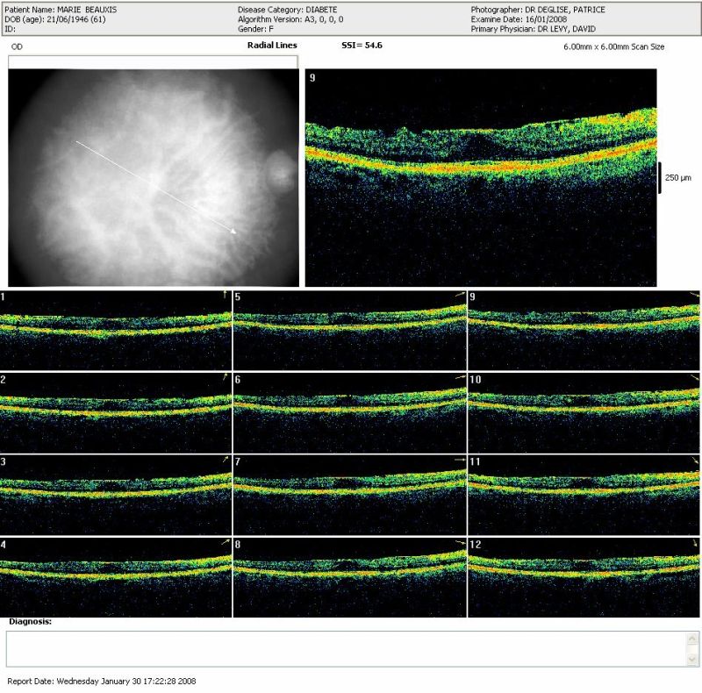Click the scan direction arrow in thumbnail 3
The height and width of the screenshot is (693, 702).
(225, 460)
